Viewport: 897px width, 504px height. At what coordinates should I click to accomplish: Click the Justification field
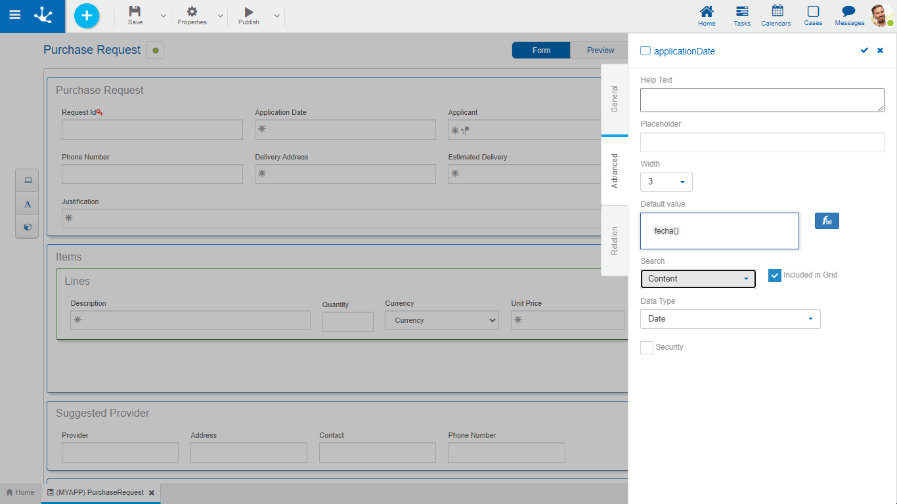(x=332, y=219)
